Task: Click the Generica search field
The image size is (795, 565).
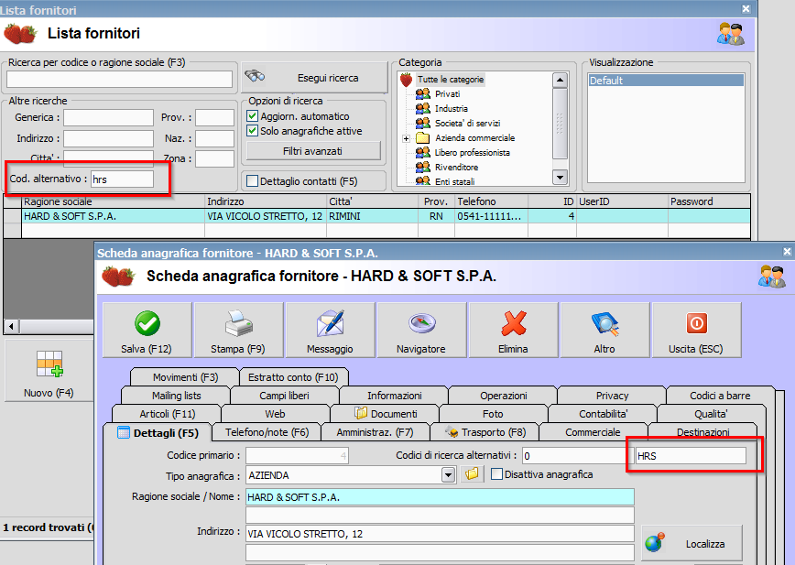Action: (108, 117)
